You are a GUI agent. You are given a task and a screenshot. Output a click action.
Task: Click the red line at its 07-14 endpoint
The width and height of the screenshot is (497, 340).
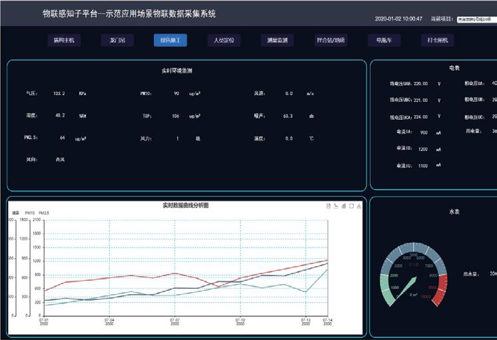(x=327, y=261)
